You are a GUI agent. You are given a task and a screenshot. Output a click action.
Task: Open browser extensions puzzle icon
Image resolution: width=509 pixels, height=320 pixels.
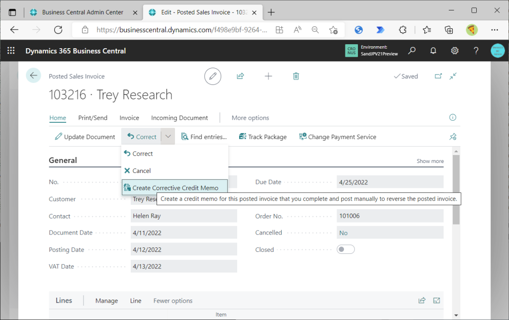[403, 30]
